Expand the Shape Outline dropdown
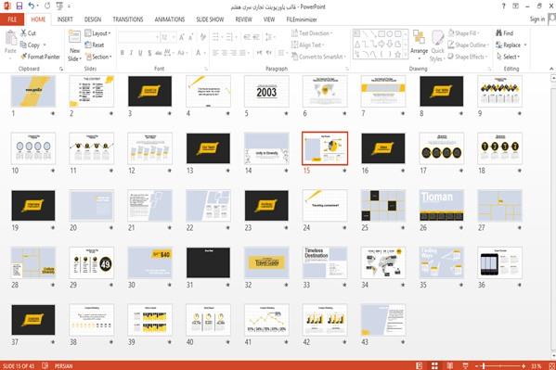 (469, 45)
